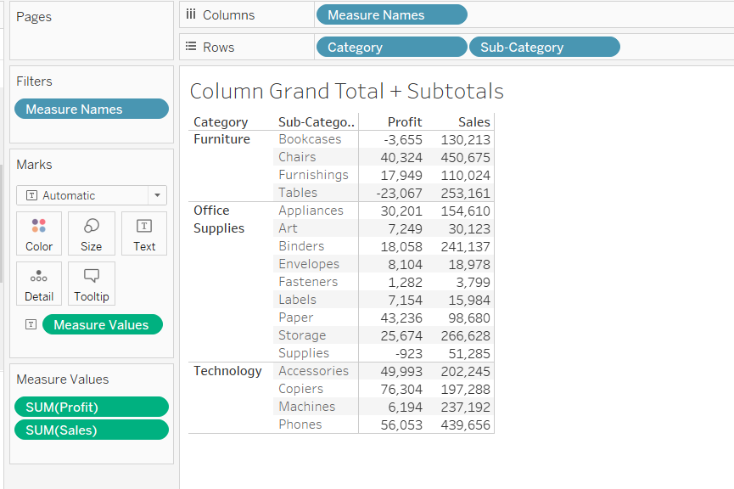
Task: Select the Accessories sub-category row
Action: (x=314, y=370)
